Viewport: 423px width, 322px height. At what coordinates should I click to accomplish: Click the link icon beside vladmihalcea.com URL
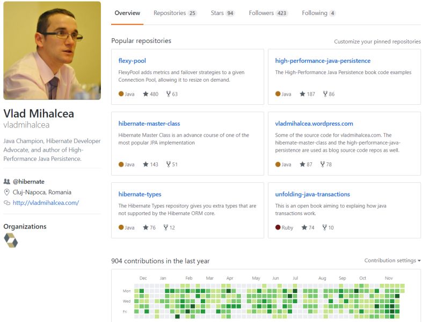7,203
